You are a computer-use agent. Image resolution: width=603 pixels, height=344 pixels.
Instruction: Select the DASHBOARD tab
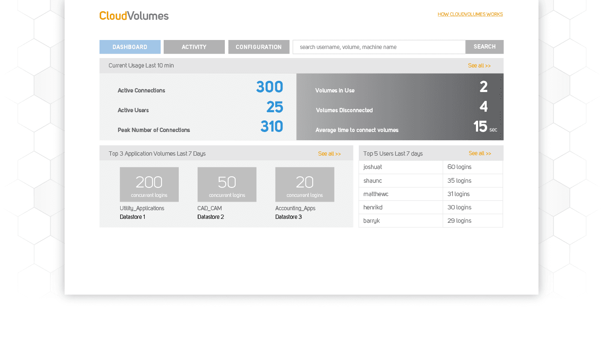pos(130,47)
